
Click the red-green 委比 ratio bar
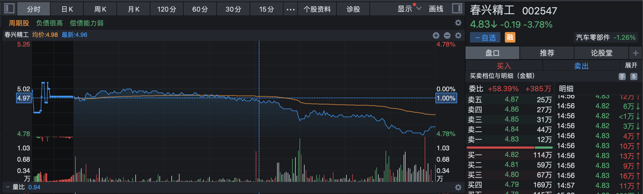510,148
